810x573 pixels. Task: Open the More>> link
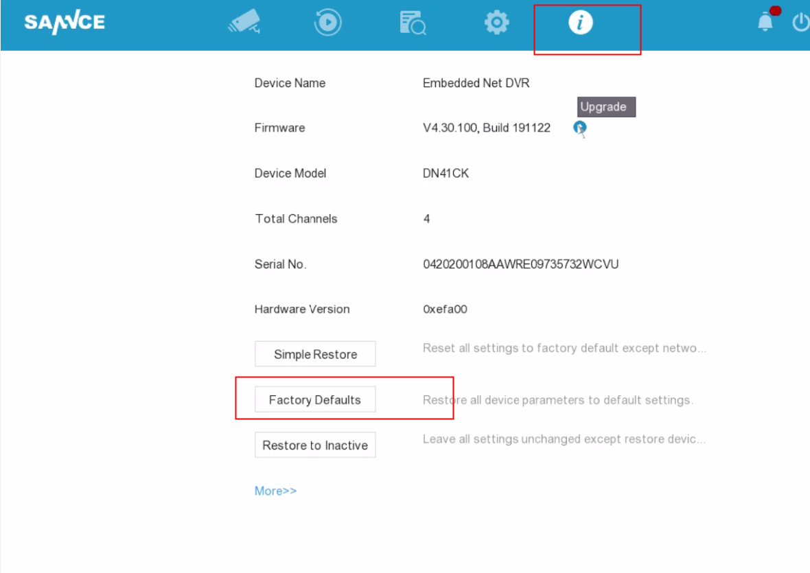(275, 491)
